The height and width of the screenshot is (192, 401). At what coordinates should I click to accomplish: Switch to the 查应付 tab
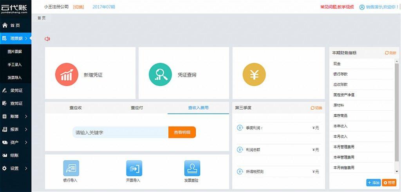pos(137,108)
